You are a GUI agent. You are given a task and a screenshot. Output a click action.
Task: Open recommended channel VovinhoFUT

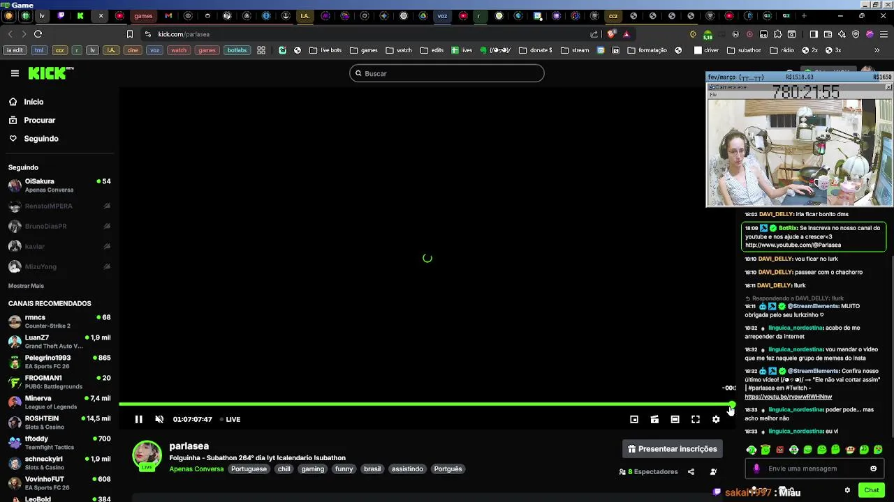pyautogui.click(x=59, y=483)
